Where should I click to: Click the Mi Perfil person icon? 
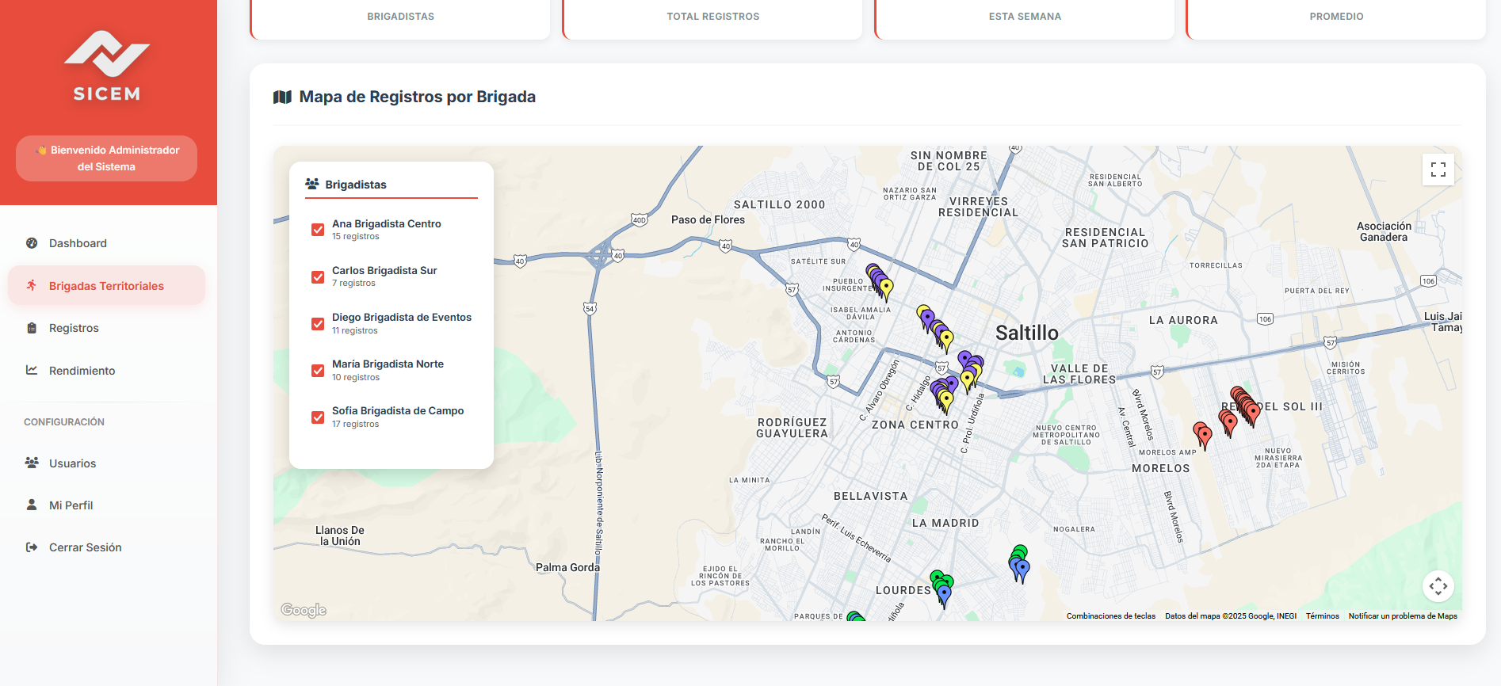click(x=32, y=505)
